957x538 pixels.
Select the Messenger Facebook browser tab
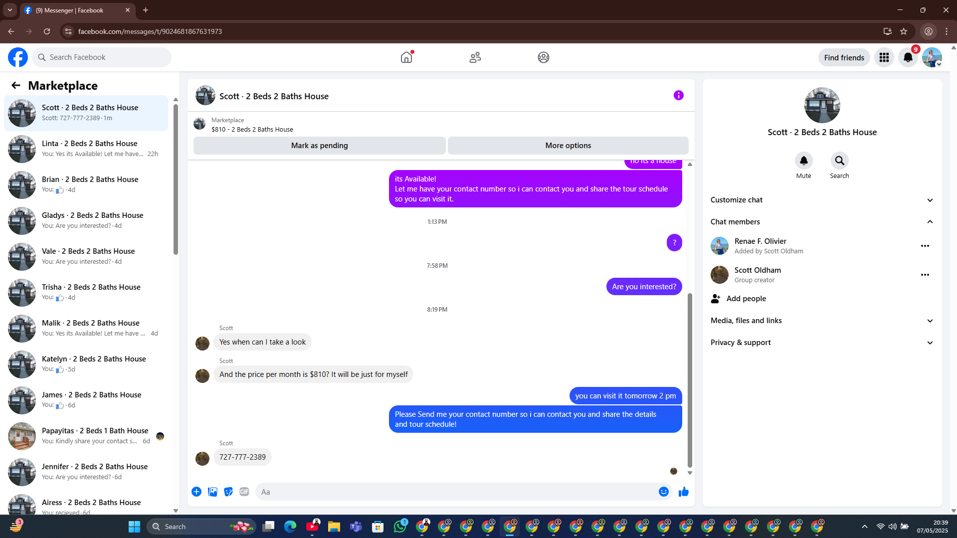click(x=77, y=10)
